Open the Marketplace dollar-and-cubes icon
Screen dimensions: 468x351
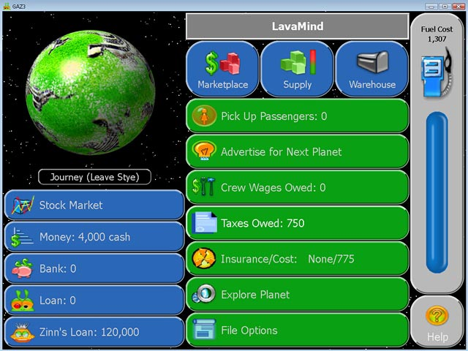coord(222,64)
